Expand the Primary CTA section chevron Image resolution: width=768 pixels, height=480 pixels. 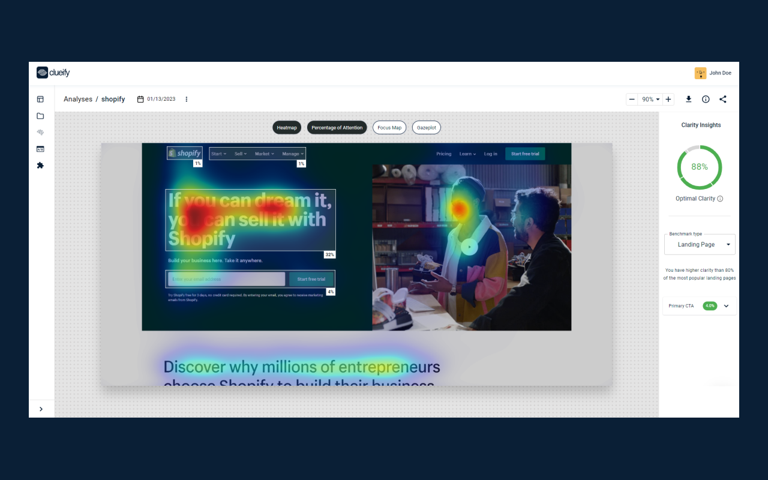pyautogui.click(x=726, y=306)
